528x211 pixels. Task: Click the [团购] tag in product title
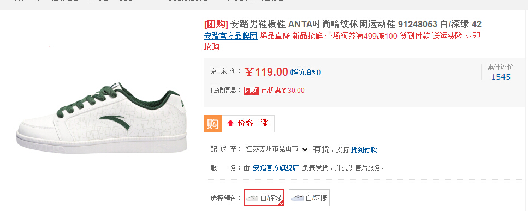coord(216,24)
